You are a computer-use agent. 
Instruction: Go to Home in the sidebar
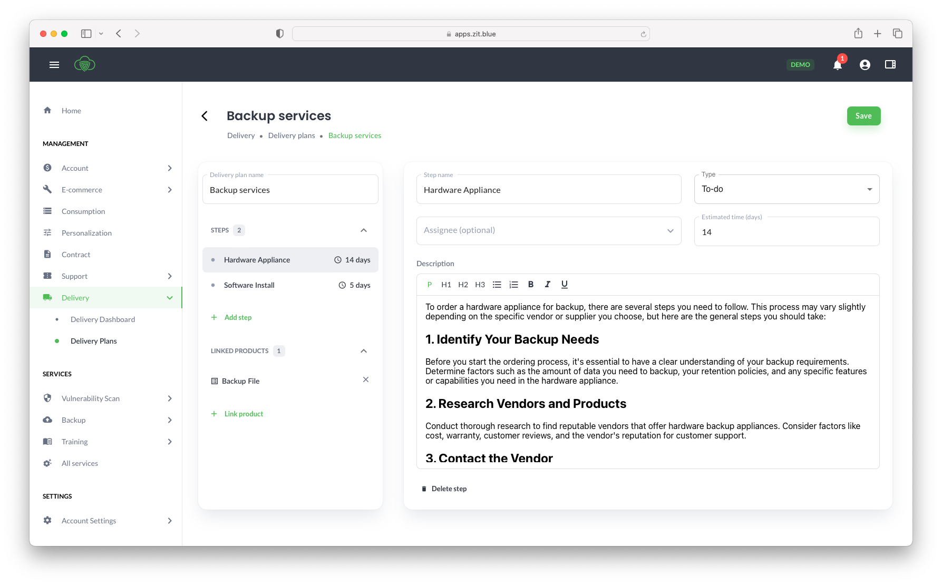coord(71,111)
